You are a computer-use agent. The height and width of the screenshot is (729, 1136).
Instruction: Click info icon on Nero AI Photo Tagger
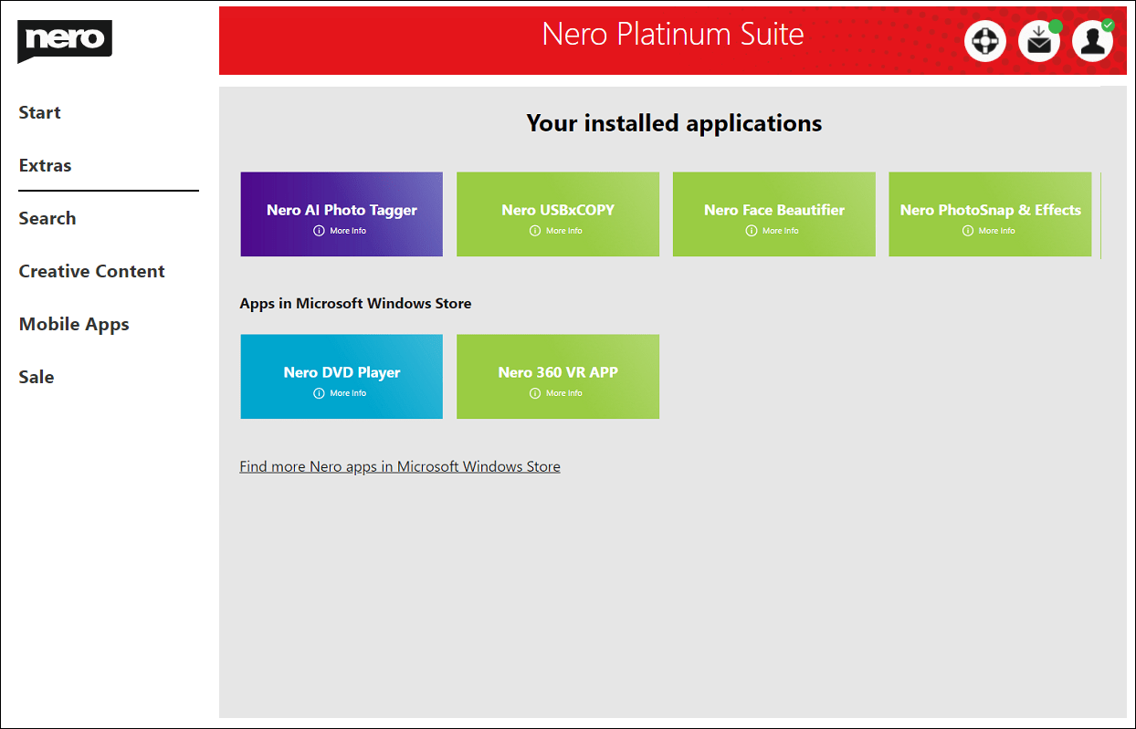click(319, 231)
